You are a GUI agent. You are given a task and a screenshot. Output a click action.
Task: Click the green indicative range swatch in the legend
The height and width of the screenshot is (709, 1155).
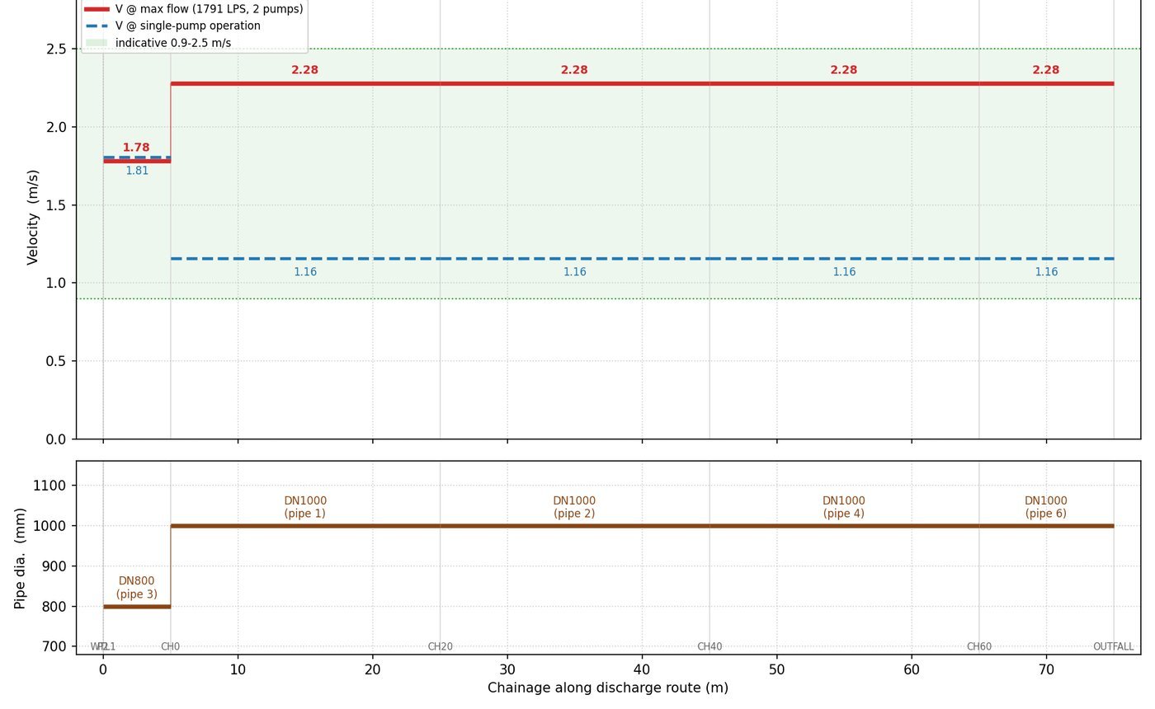(x=97, y=43)
